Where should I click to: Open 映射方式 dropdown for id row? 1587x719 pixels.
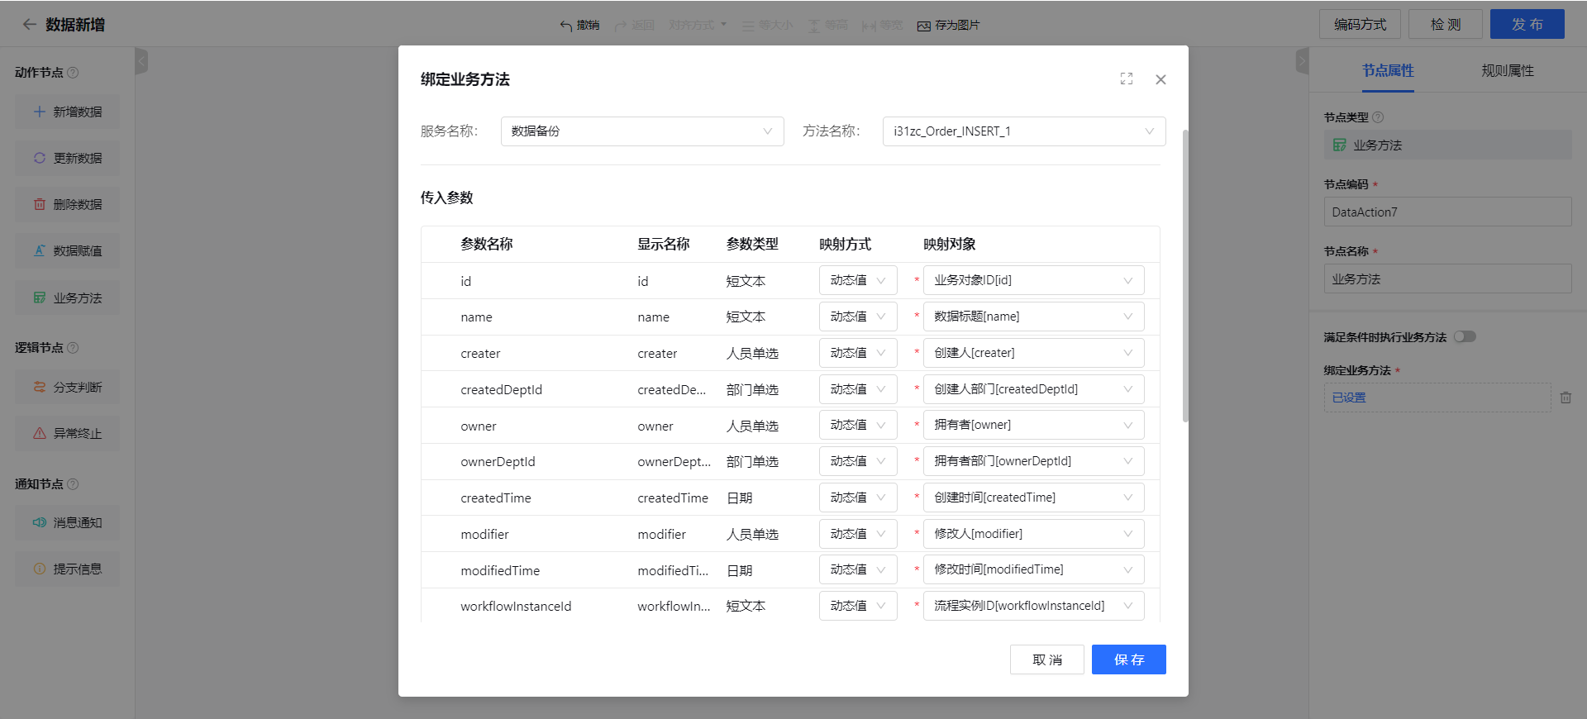[x=858, y=280]
